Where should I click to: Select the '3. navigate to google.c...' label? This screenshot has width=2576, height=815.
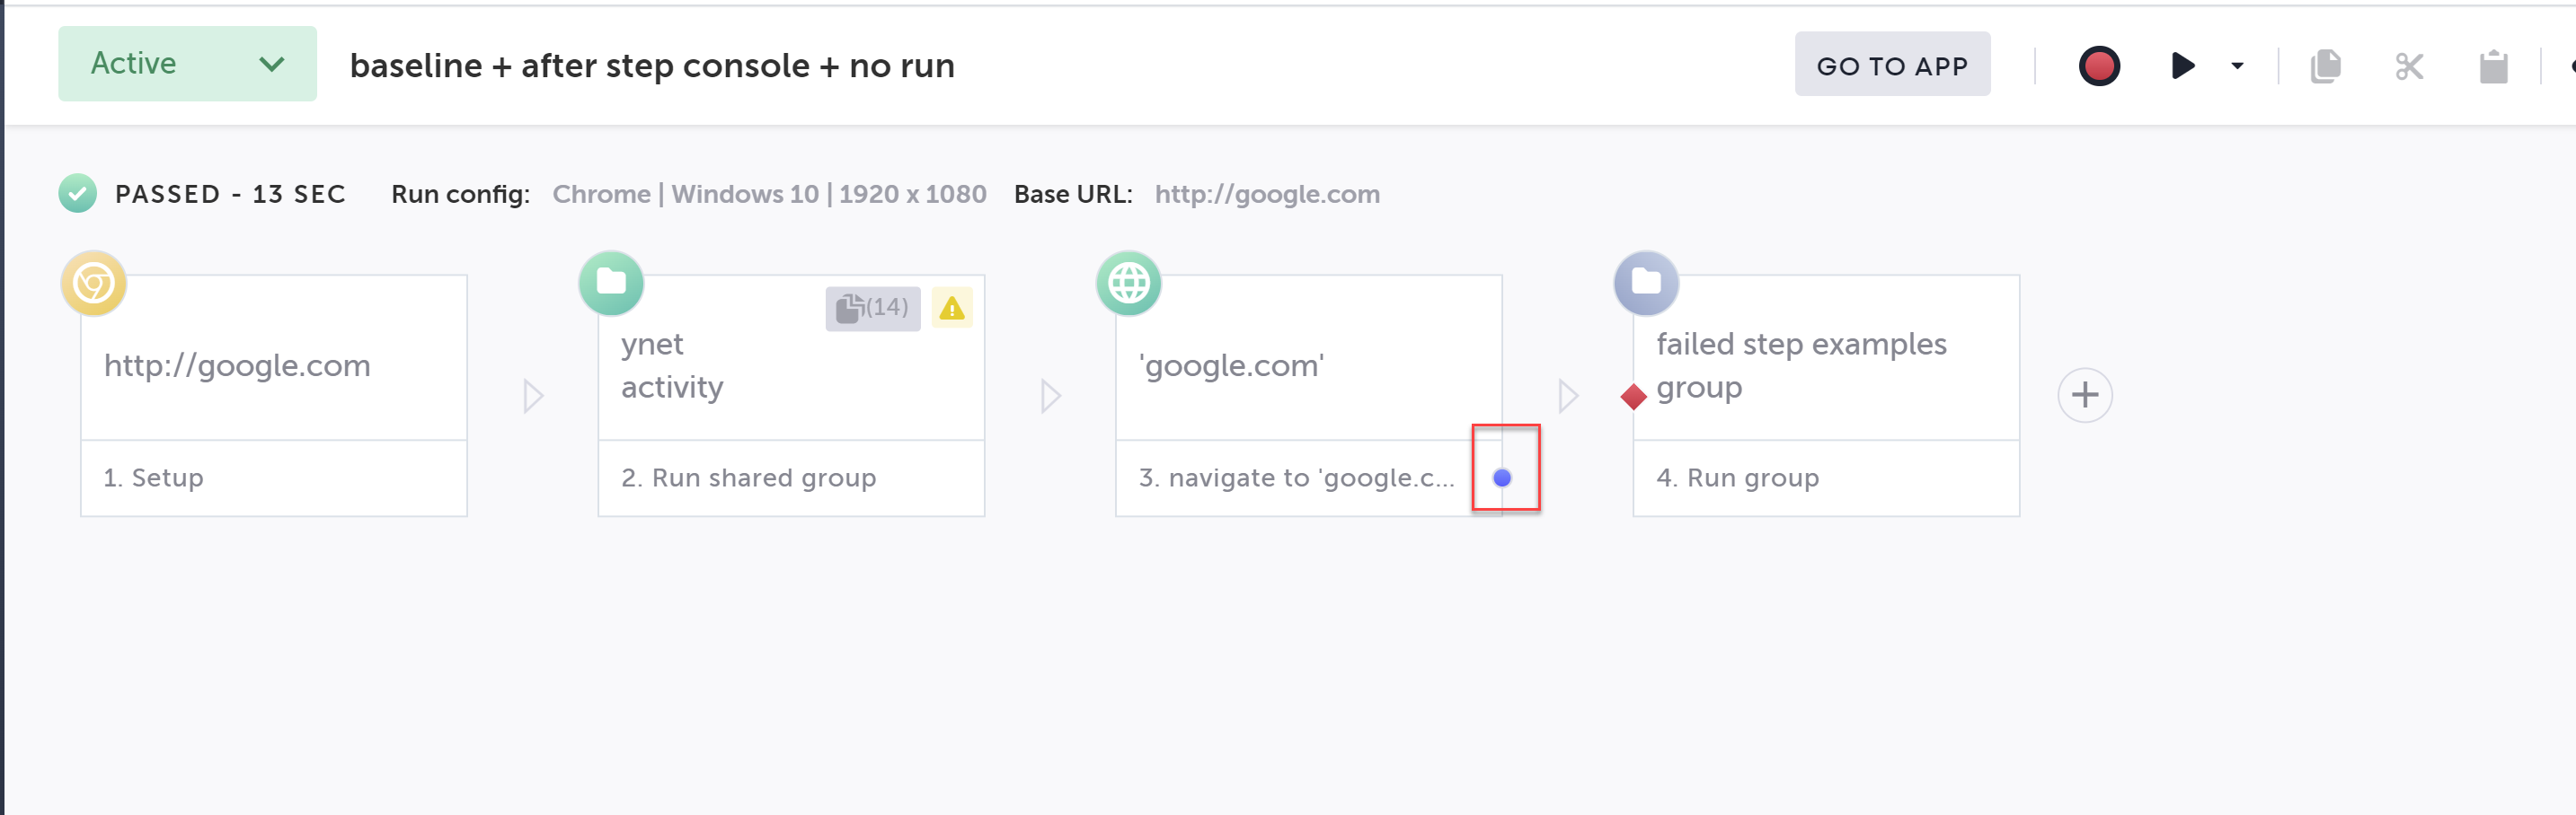click(x=1296, y=478)
